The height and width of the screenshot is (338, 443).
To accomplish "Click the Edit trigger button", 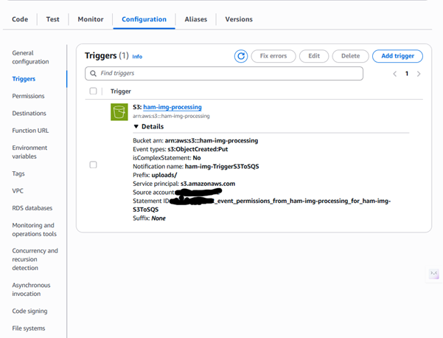I will click(x=314, y=56).
